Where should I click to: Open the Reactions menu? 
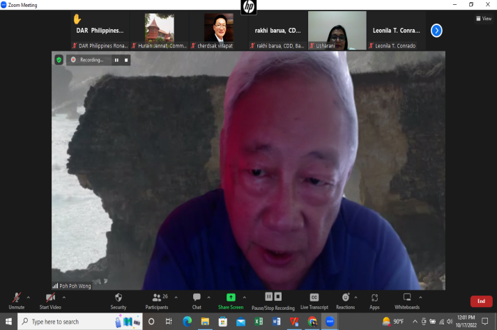coord(345,298)
